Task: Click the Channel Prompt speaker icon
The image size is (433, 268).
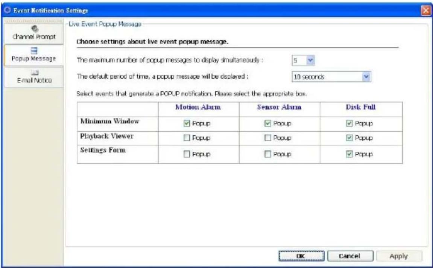Action: click(x=35, y=29)
